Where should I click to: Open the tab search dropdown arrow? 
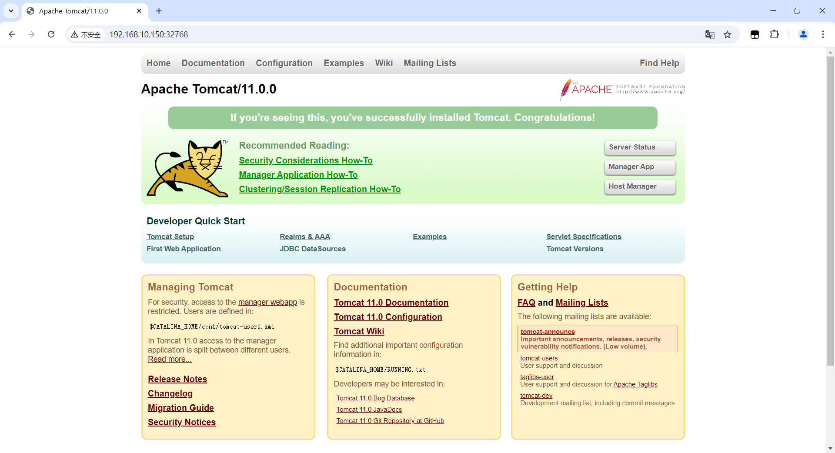tap(11, 11)
